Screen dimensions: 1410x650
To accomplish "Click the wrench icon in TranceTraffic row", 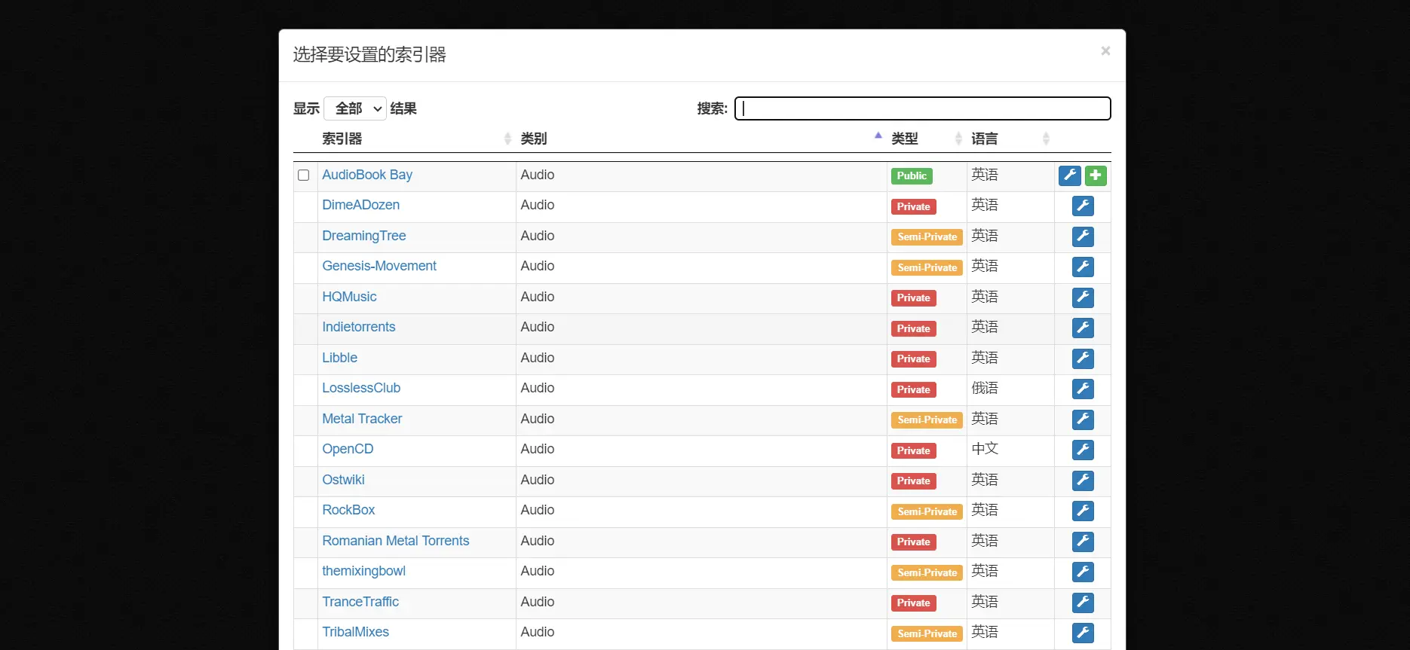I will (x=1083, y=603).
